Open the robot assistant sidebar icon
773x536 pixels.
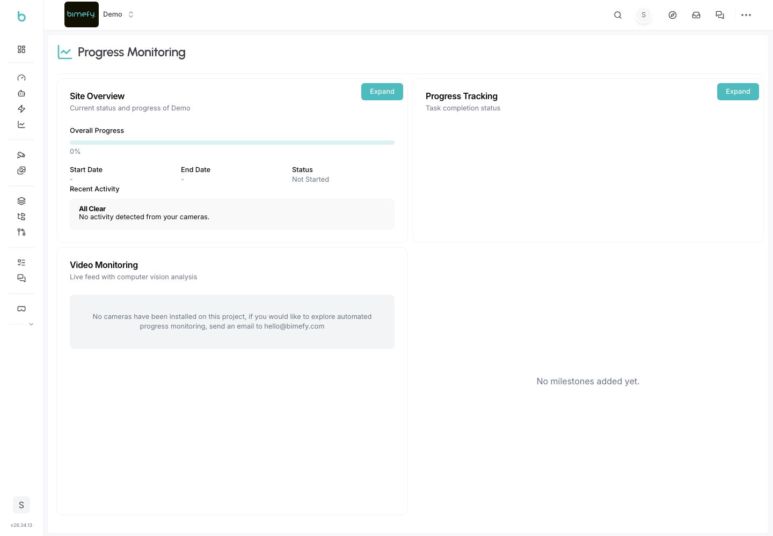click(x=21, y=93)
